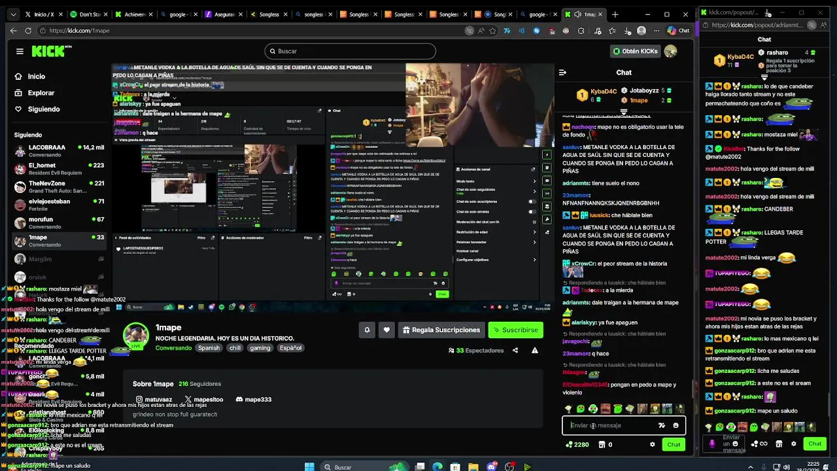Open elviejoesteban channel in followed list
Screen dimensions: 837x471
[59, 205]
